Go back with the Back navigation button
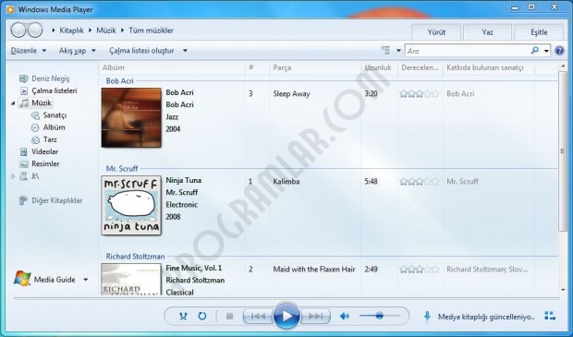The height and width of the screenshot is (337, 573). [18, 30]
